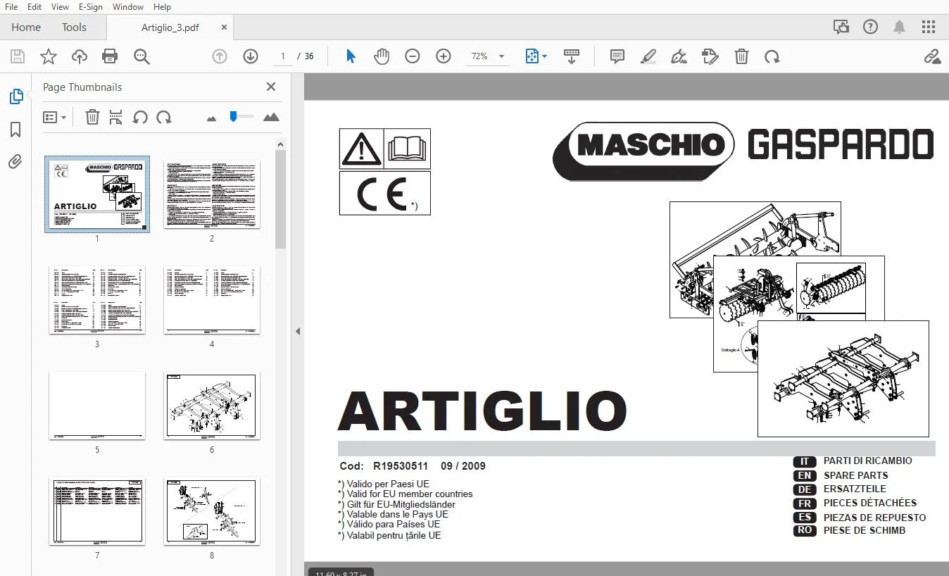
Task: Click the insert pages icon in thumbnails panel
Action: 116,117
